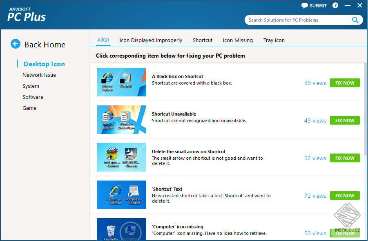Click the vertical scrollbar of the problem list
The image size is (368, 241).
366,109
